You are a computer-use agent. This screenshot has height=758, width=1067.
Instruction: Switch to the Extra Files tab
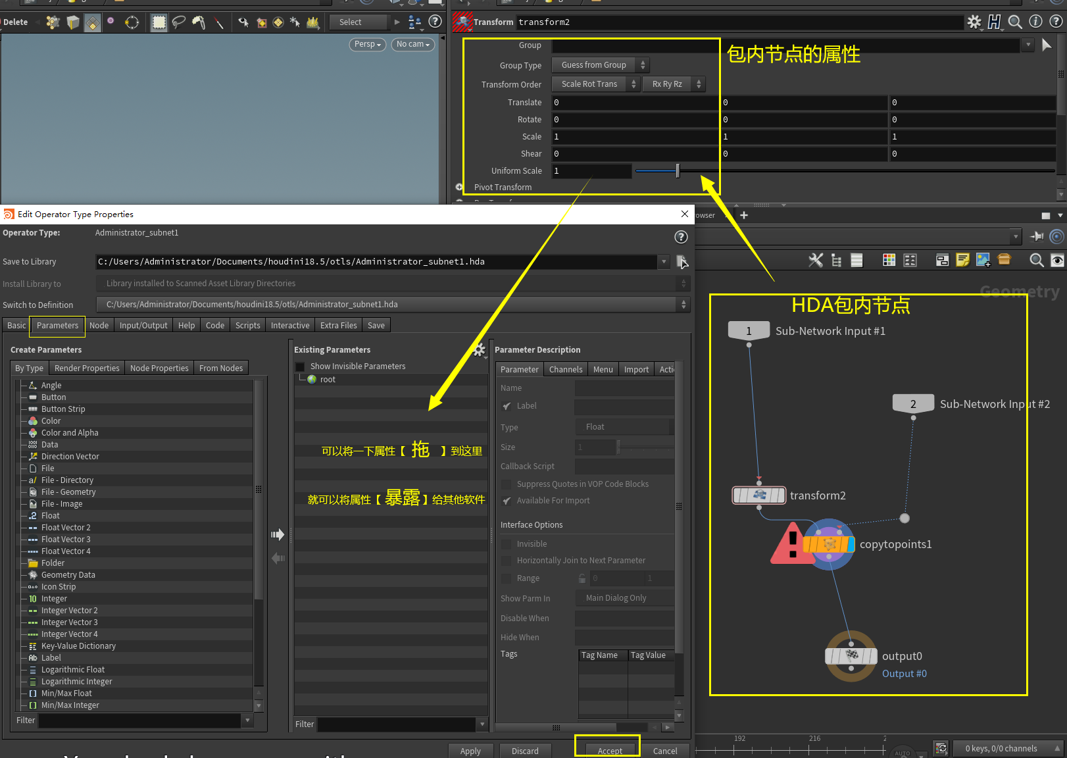coord(339,325)
